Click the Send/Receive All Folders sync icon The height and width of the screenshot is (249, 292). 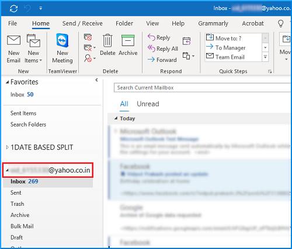(x=13, y=8)
